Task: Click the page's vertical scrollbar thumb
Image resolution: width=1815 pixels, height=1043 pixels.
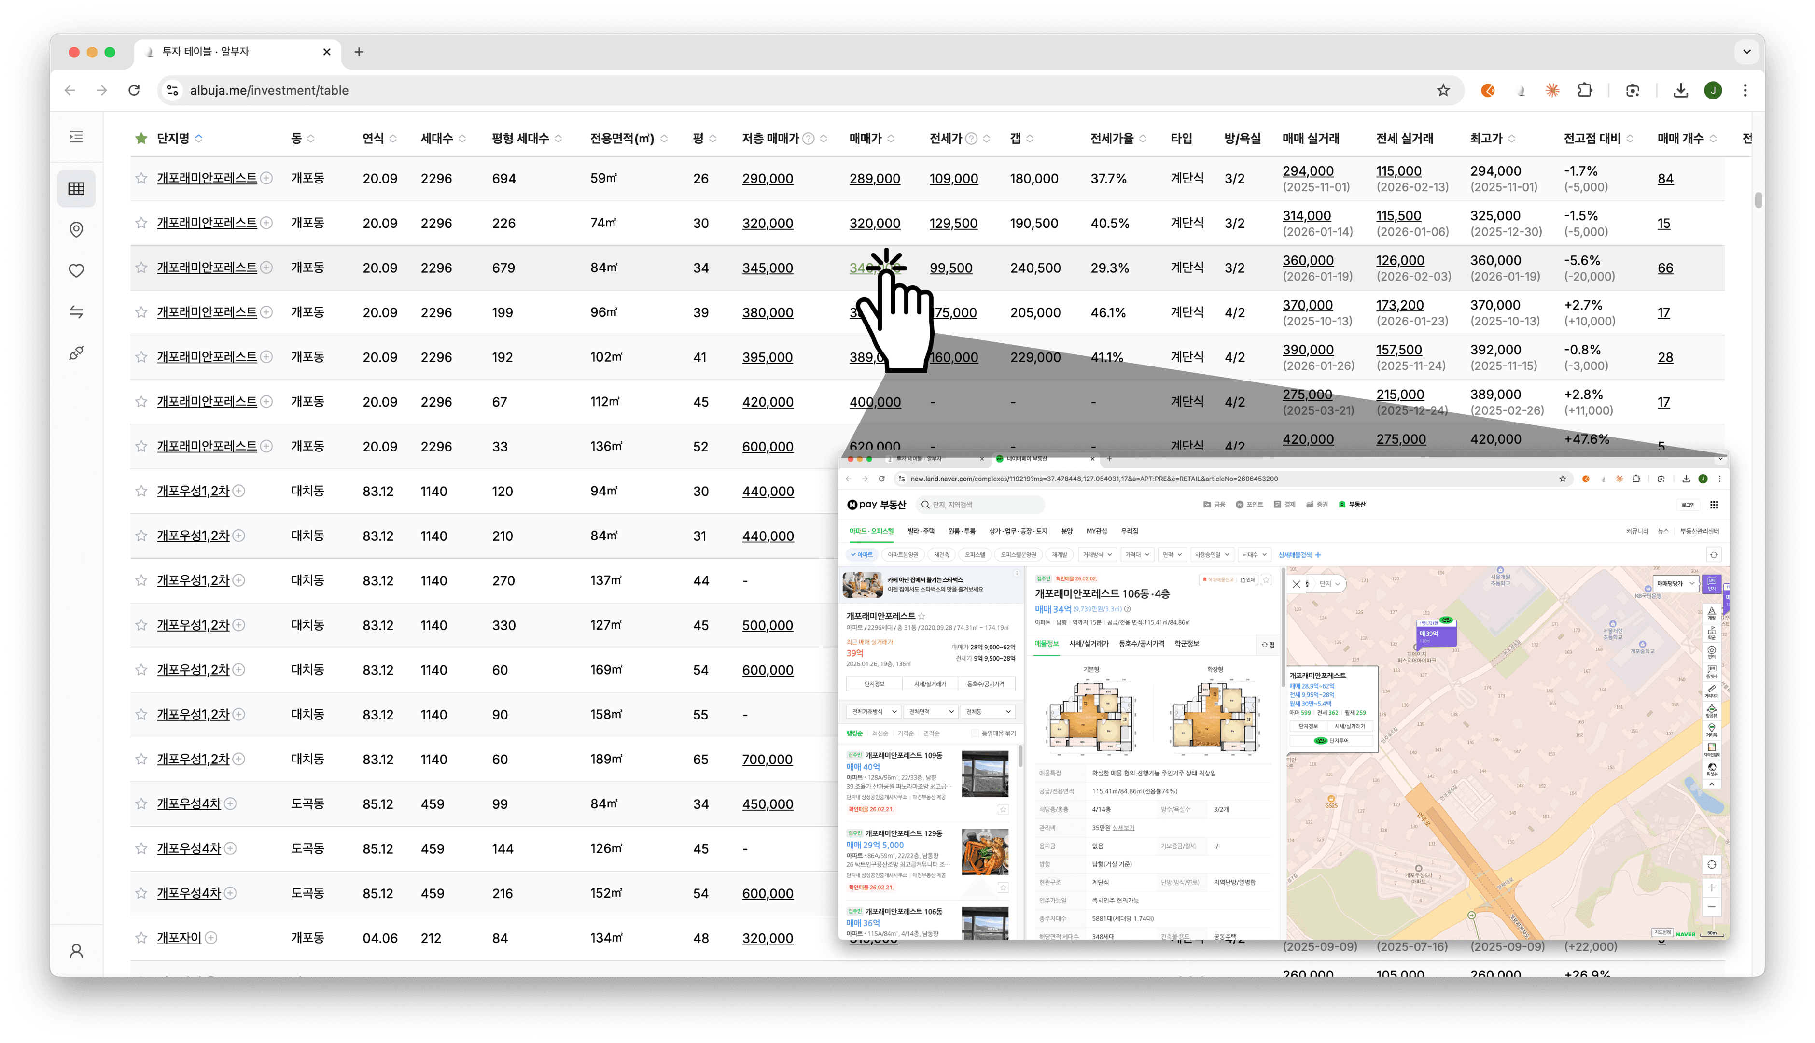Action: coord(1759,200)
